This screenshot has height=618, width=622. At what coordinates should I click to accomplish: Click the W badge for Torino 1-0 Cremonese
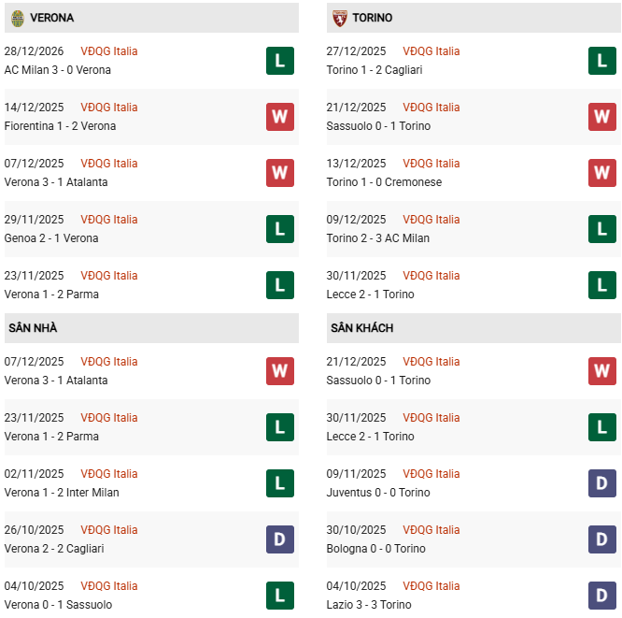(x=602, y=173)
